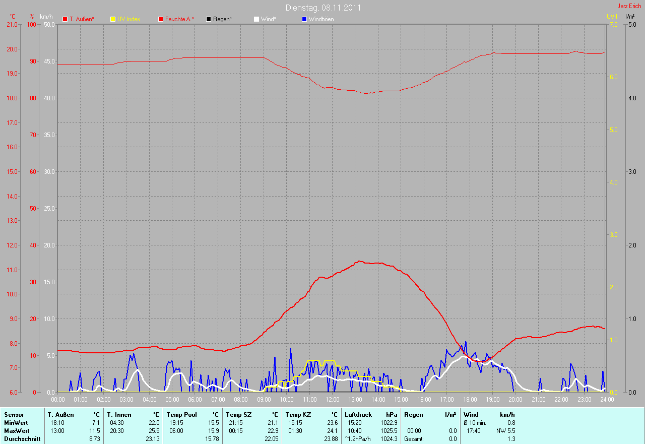Screen dimensions: 645x444
Task: Click the Temp SZ average value '22.05'
Action: click(271, 439)
